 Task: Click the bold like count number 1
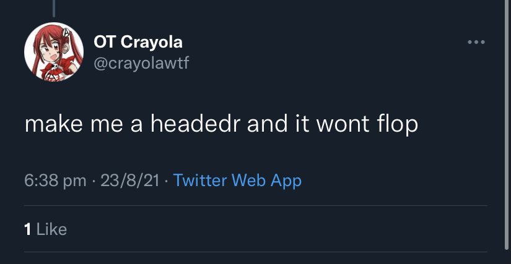point(27,229)
